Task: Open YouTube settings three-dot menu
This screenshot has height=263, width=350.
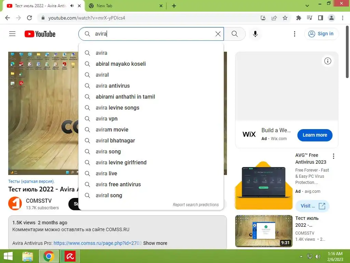Action: coord(294,34)
